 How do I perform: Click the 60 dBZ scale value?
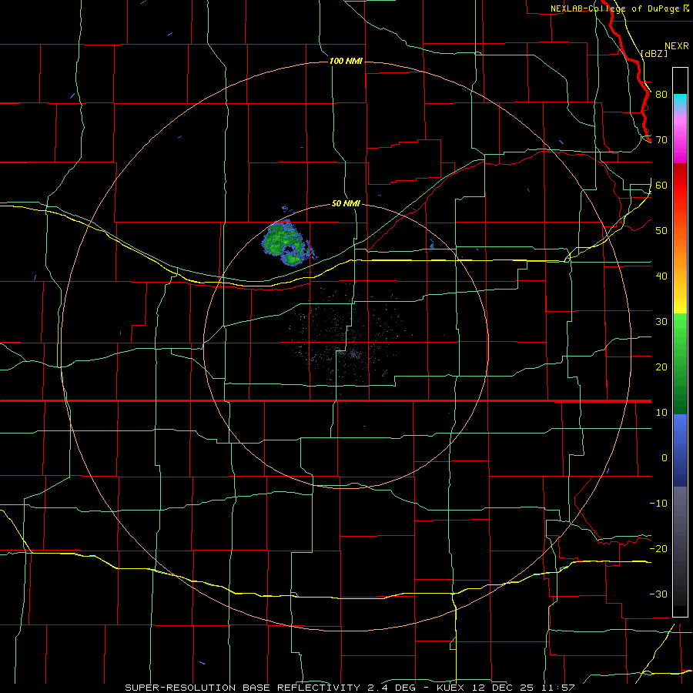point(661,186)
